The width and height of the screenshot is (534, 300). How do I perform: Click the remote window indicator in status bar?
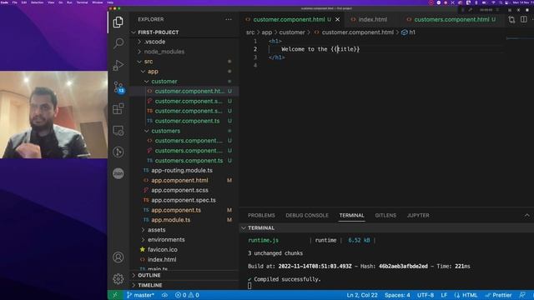pyautogui.click(x=115, y=295)
